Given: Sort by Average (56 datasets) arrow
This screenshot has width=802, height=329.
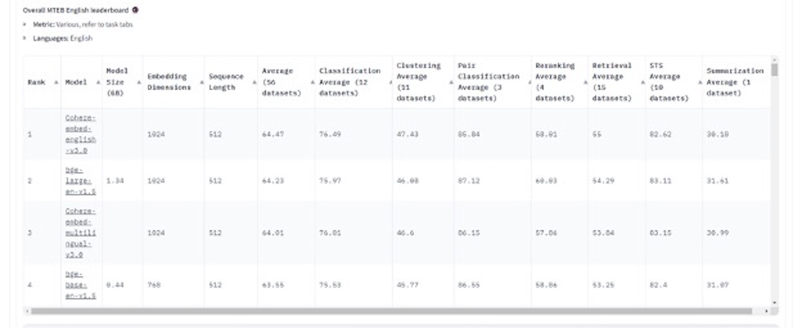Looking at the screenshot, I should pos(312,82).
